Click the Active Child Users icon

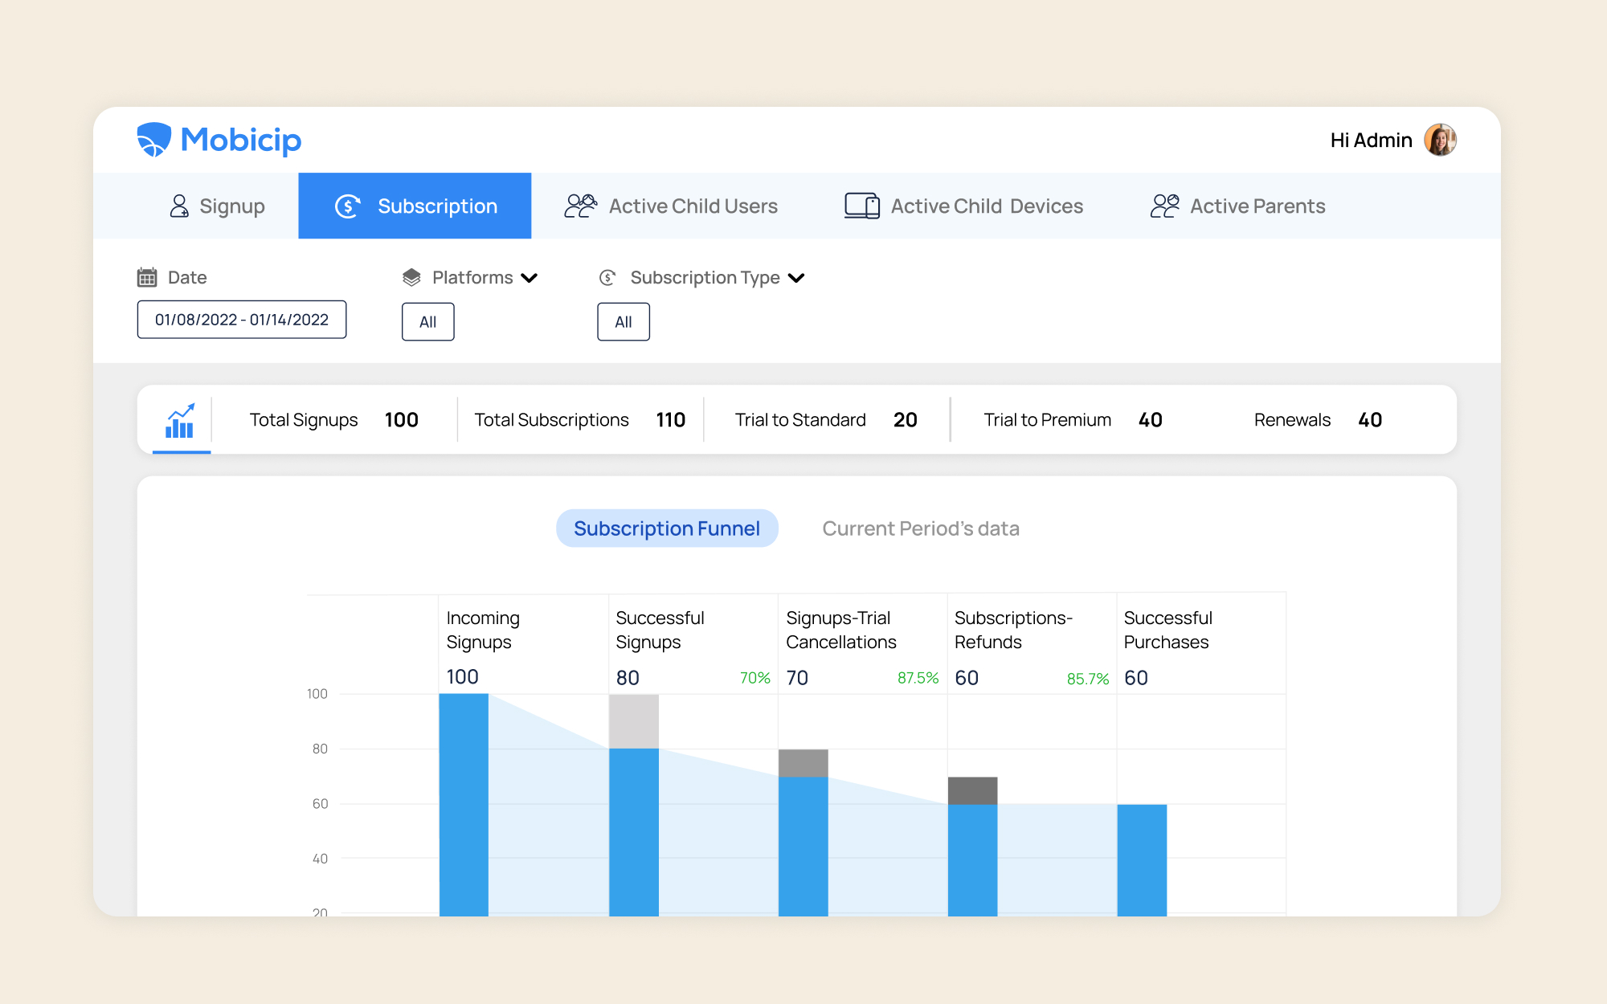(580, 206)
